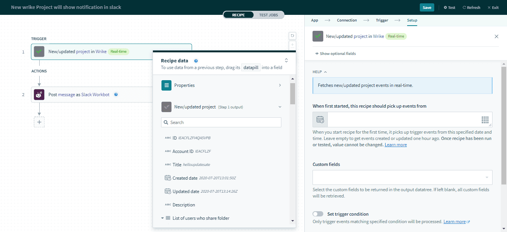This screenshot has width=507, height=232.
Task: Click the help icon beside Recipe data
Action: (x=196, y=61)
